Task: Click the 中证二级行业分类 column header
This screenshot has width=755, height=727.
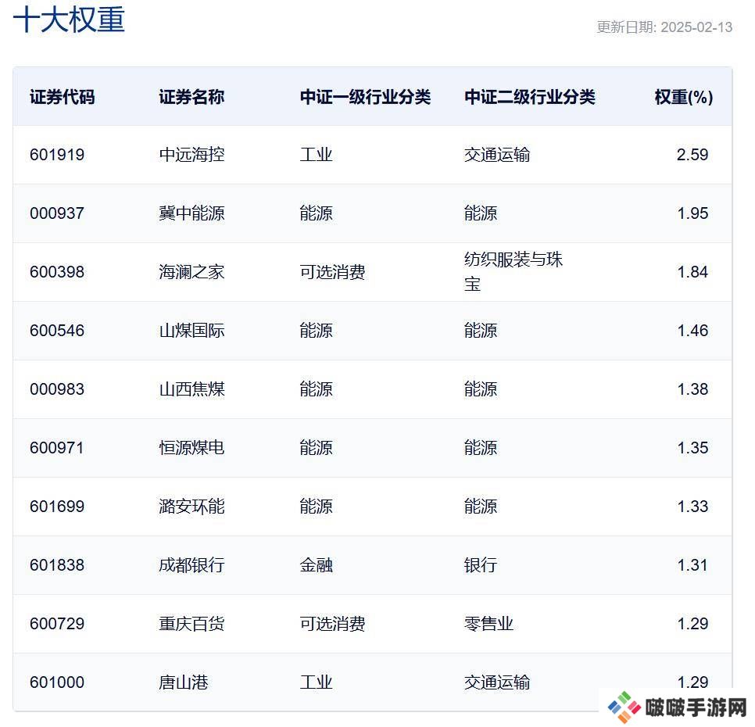Action: coord(530,97)
